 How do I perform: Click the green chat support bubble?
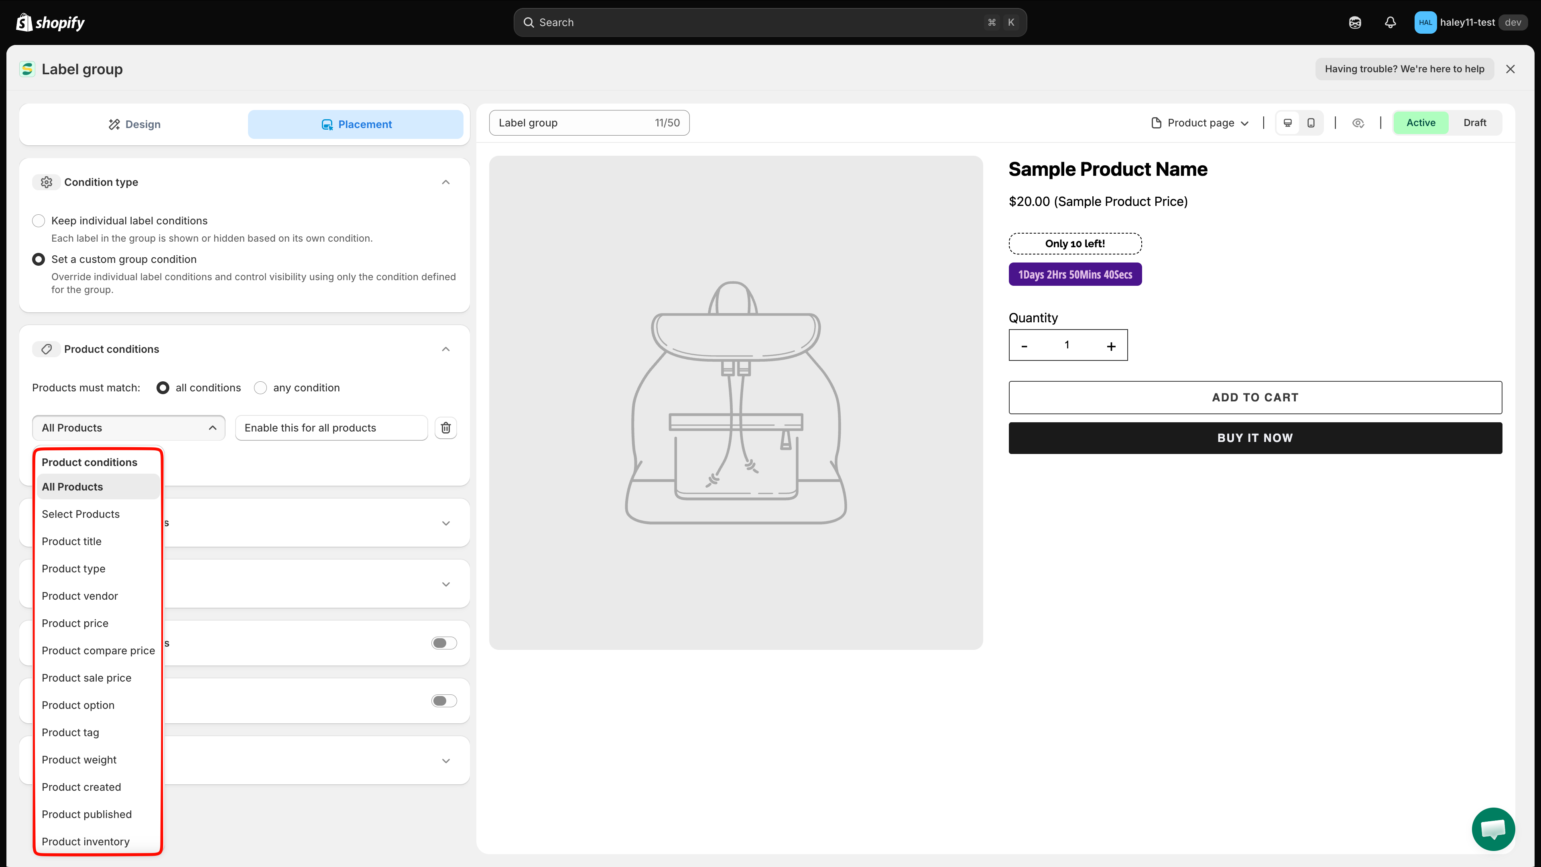point(1493,829)
